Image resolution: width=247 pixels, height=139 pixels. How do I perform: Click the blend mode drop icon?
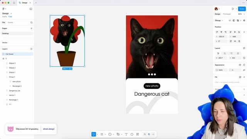[244, 65]
